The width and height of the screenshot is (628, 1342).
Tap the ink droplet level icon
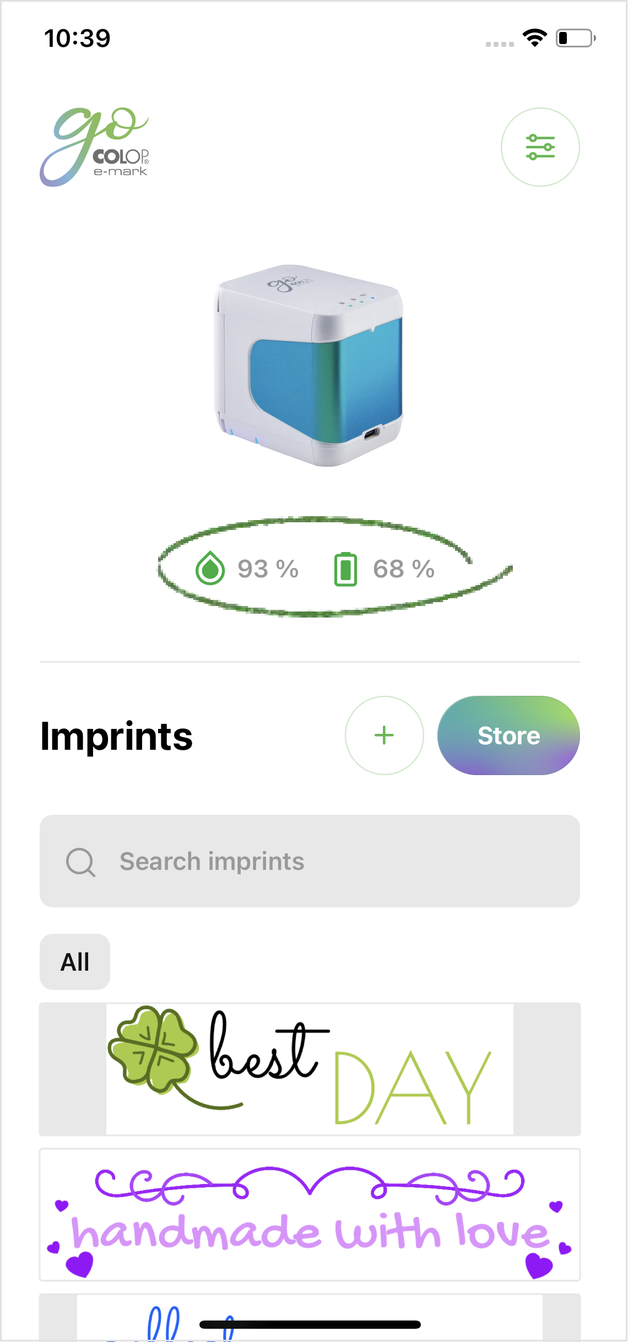coord(210,569)
